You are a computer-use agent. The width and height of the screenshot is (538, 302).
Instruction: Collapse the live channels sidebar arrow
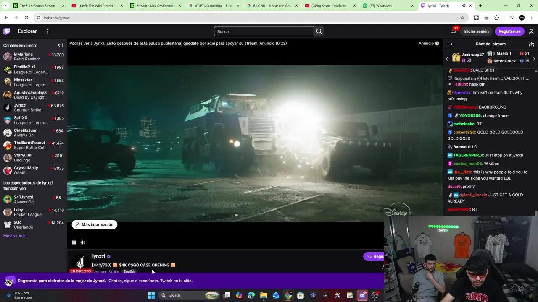pyautogui.click(x=60, y=45)
